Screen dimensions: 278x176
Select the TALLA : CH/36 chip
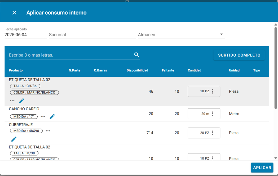click(25, 86)
